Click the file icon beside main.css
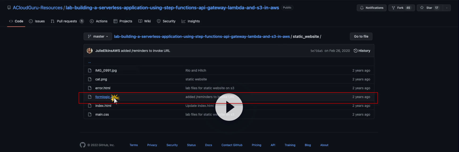Screen dimensions: 459x152 pos(90,114)
